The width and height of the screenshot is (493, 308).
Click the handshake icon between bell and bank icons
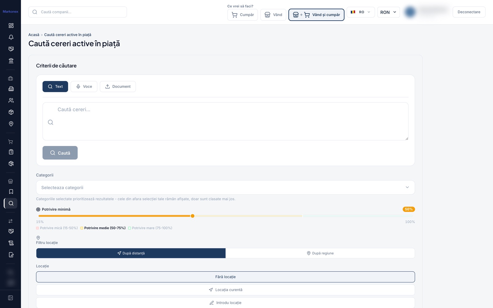(11, 49)
